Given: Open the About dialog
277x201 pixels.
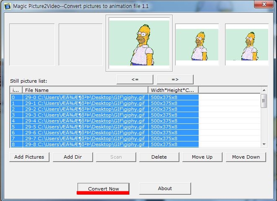Looking at the screenshot, I should click(165, 188).
